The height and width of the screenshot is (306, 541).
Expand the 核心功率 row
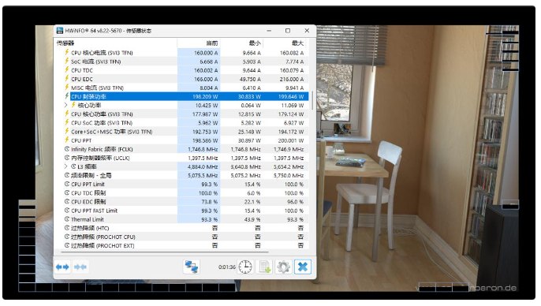click(x=66, y=105)
